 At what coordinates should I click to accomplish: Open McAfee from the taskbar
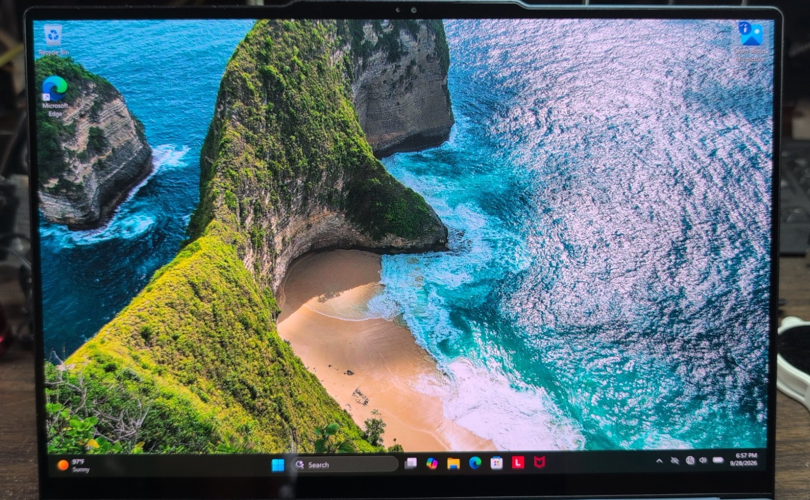(x=540, y=462)
